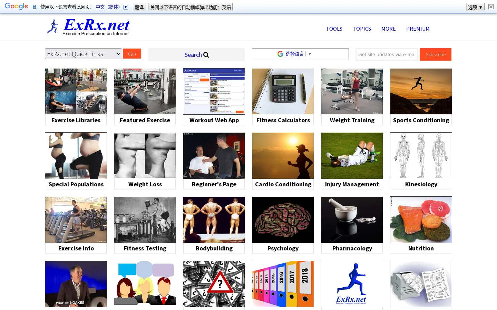Viewport: 497px width, 310px height.
Task: Click the orange Go button
Action: click(132, 54)
